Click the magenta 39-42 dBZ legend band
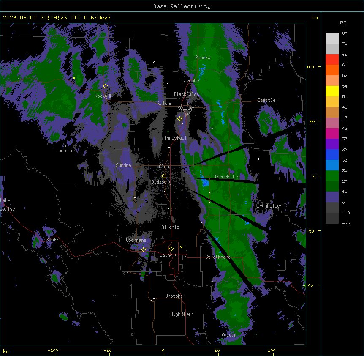Viewport: 364px width, 356px height. [332, 133]
